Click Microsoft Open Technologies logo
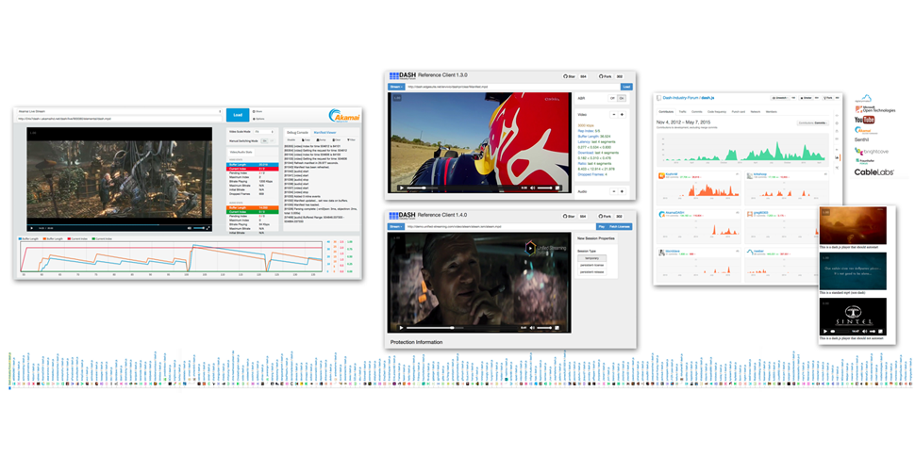Viewport: 915px width, 457px height. click(874, 109)
